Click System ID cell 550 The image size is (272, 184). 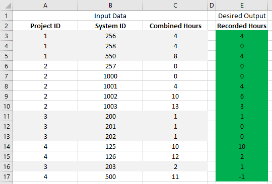coord(110,56)
